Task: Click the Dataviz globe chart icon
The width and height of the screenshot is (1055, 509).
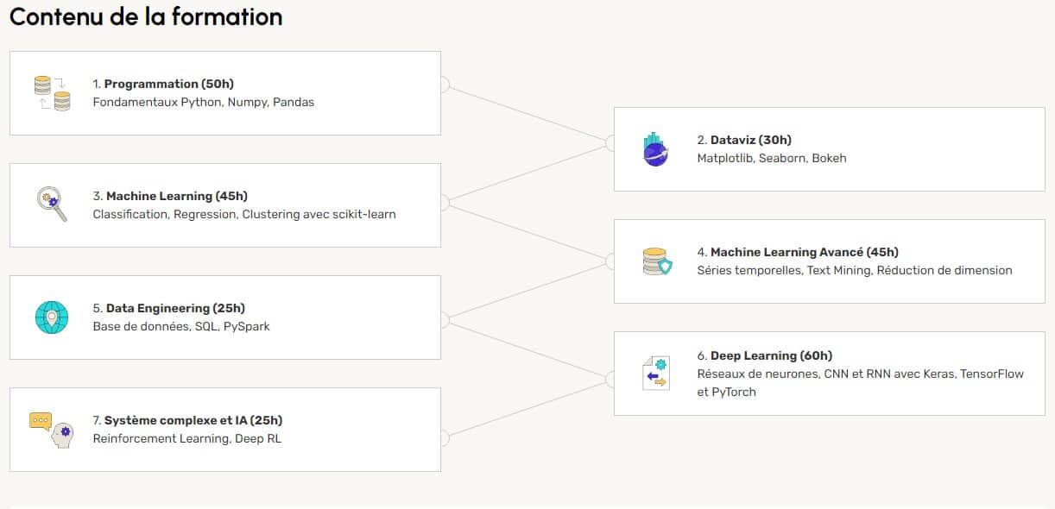Action: point(656,149)
